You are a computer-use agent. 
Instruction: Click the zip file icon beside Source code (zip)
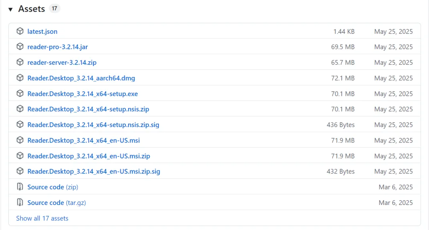(20, 187)
